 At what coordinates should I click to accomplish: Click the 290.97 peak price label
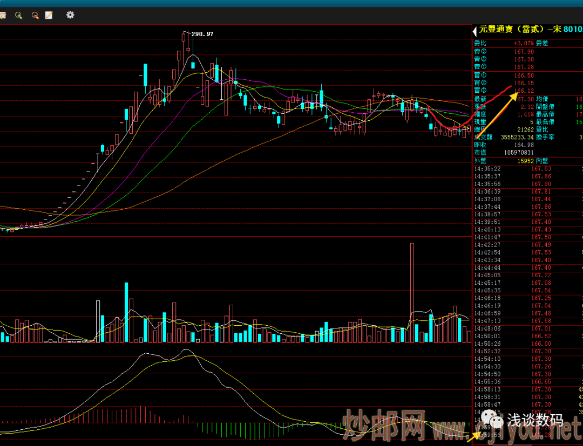pyautogui.click(x=202, y=34)
